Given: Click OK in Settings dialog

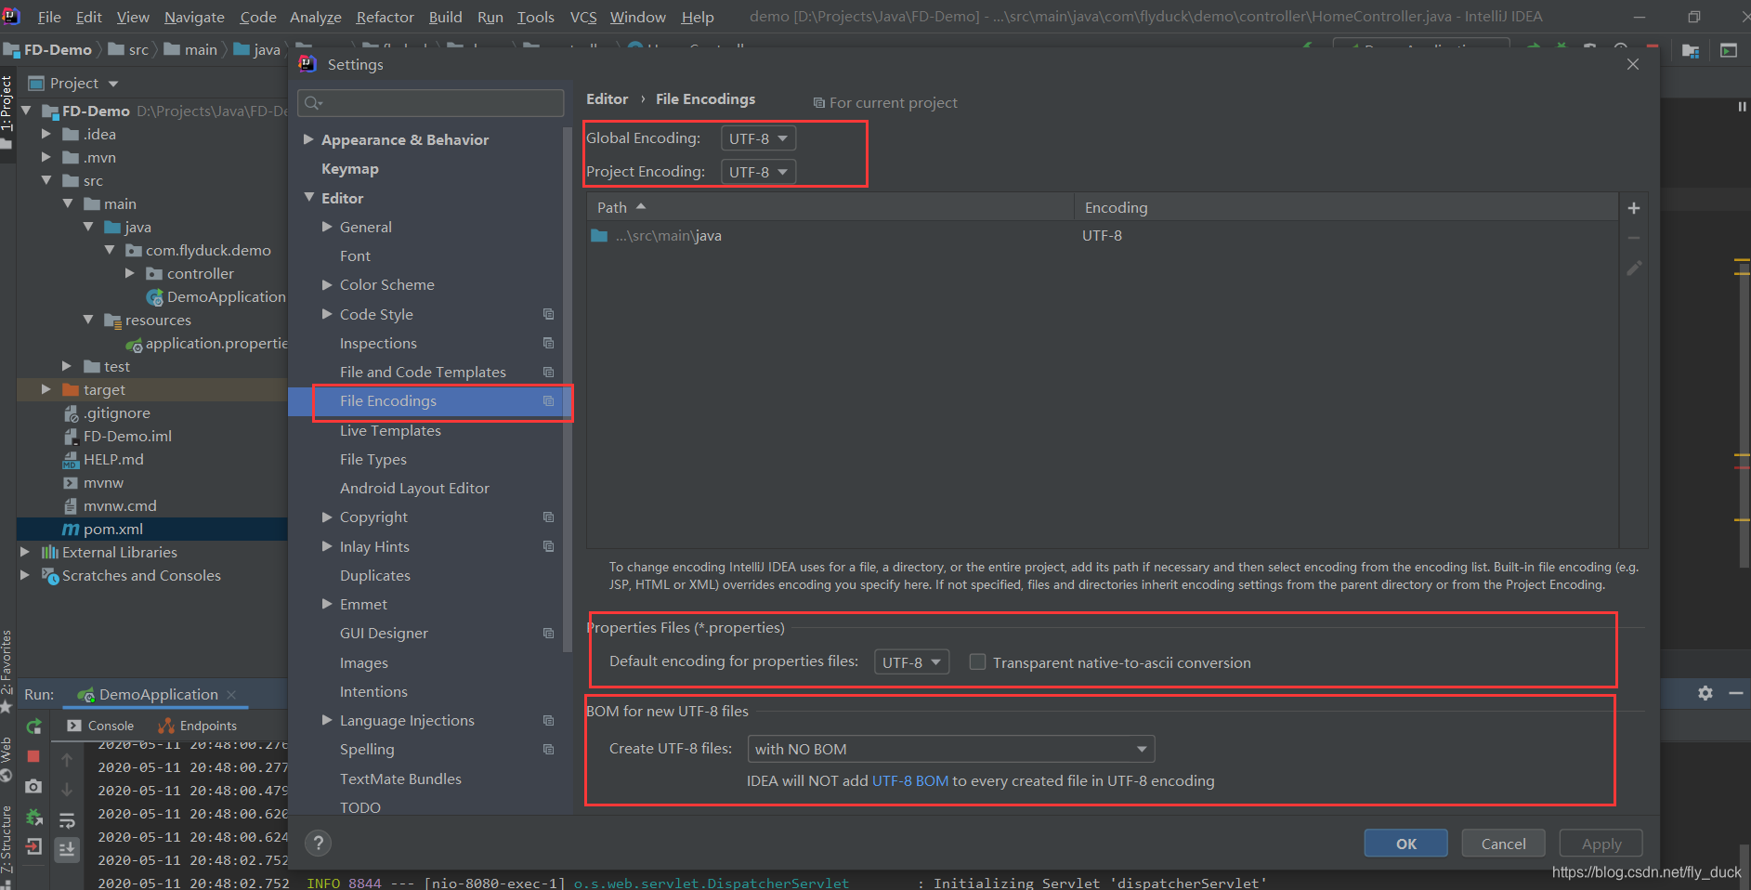Looking at the screenshot, I should tap(1405, 844).
